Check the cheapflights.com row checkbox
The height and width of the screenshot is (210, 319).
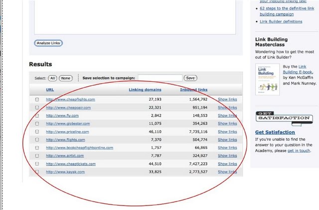click(37, 99)
